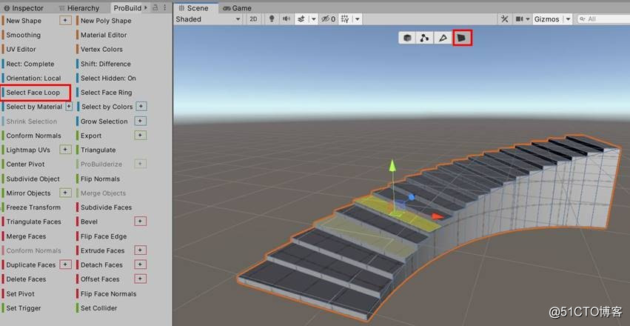This screenshot has width=630, height=326.
Task: Expand scene effects dropdown arrow
Action: (x=314, y=19)
